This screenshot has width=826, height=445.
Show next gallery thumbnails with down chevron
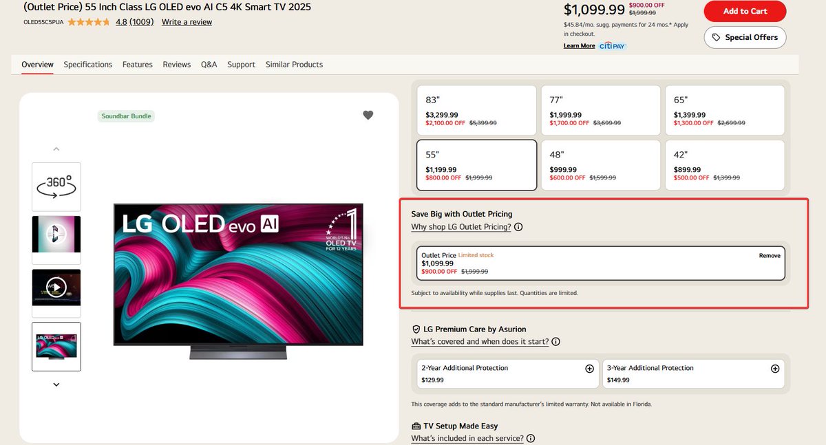(56, 384)
